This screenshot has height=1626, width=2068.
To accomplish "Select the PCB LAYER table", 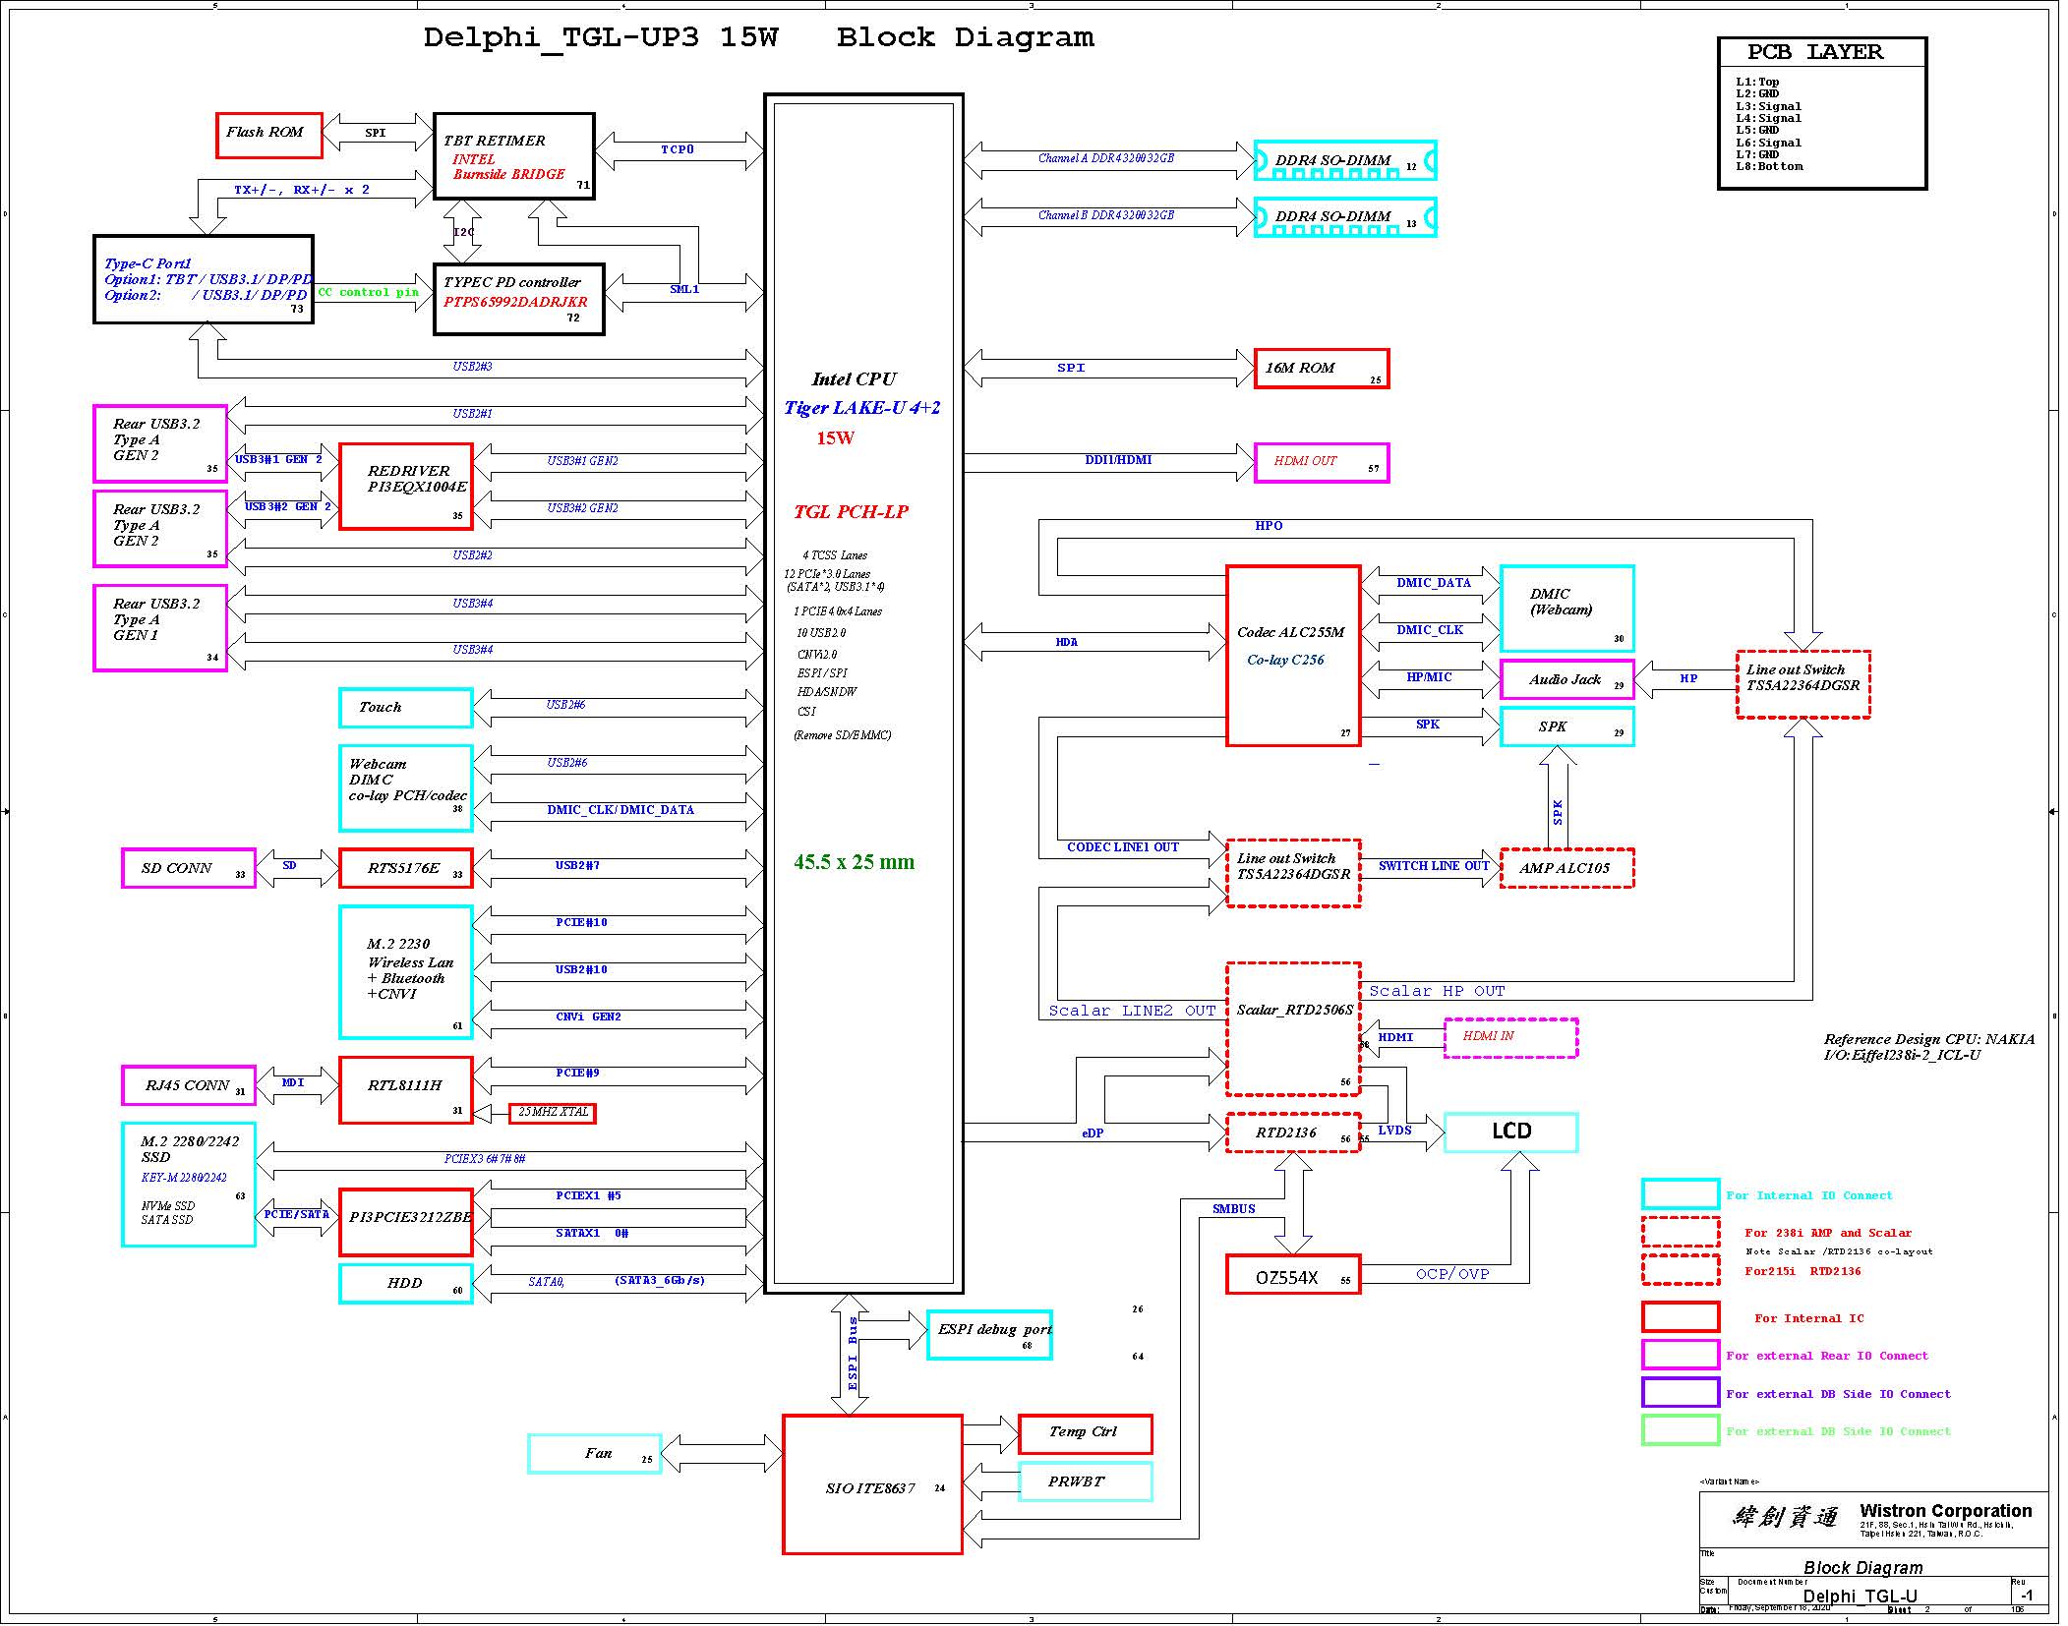I will [1821, 113].
